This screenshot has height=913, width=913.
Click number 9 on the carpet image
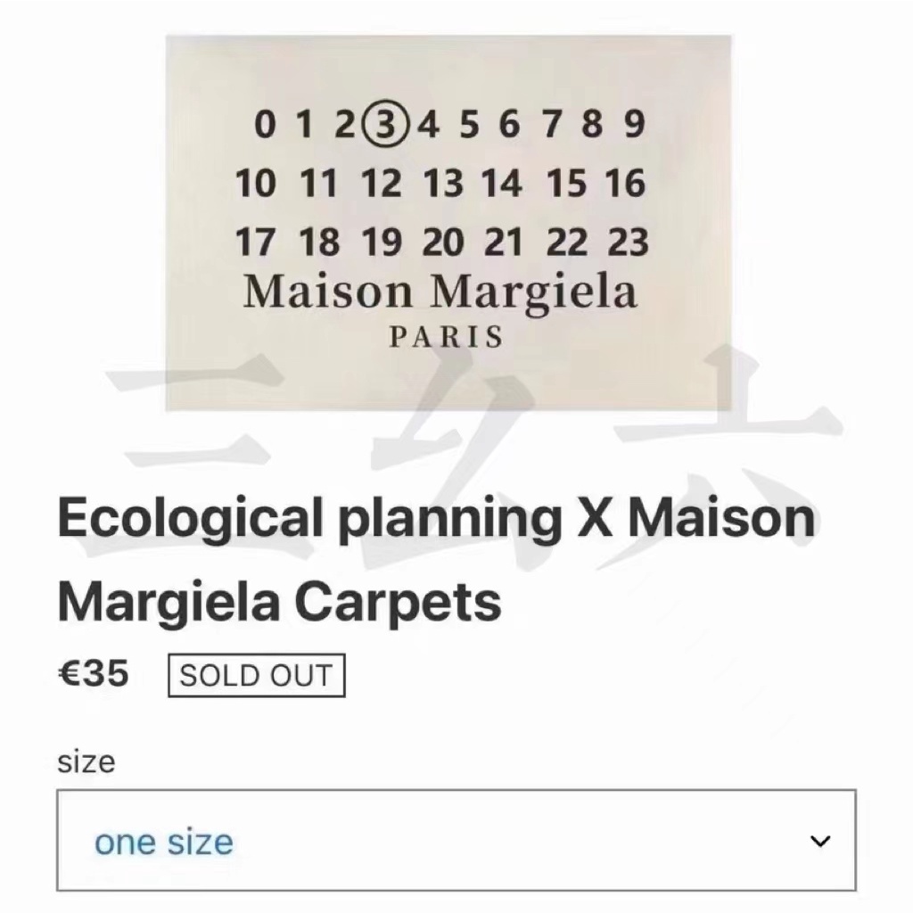pyautogui.click(x=635, y=124)
